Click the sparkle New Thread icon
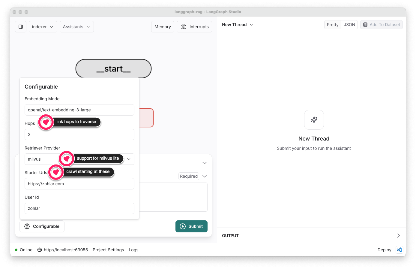Screen dimensions: 416x269 [x=314, y=120]
